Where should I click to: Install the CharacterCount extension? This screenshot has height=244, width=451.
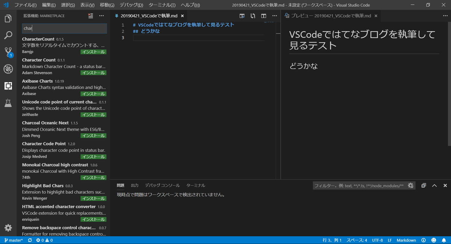93,51
